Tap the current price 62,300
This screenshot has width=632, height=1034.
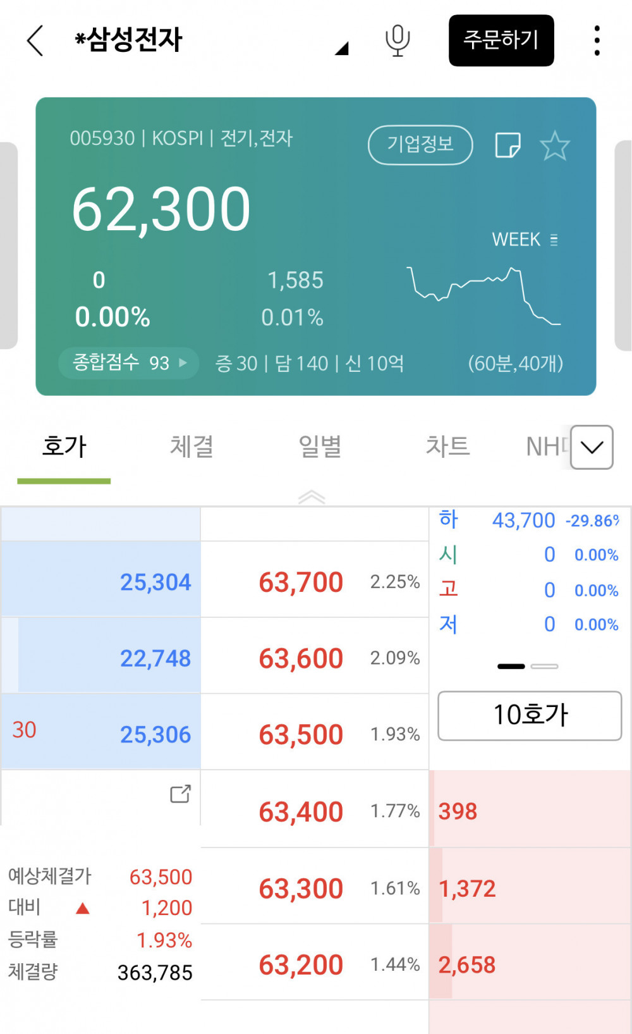click(161, 209)
